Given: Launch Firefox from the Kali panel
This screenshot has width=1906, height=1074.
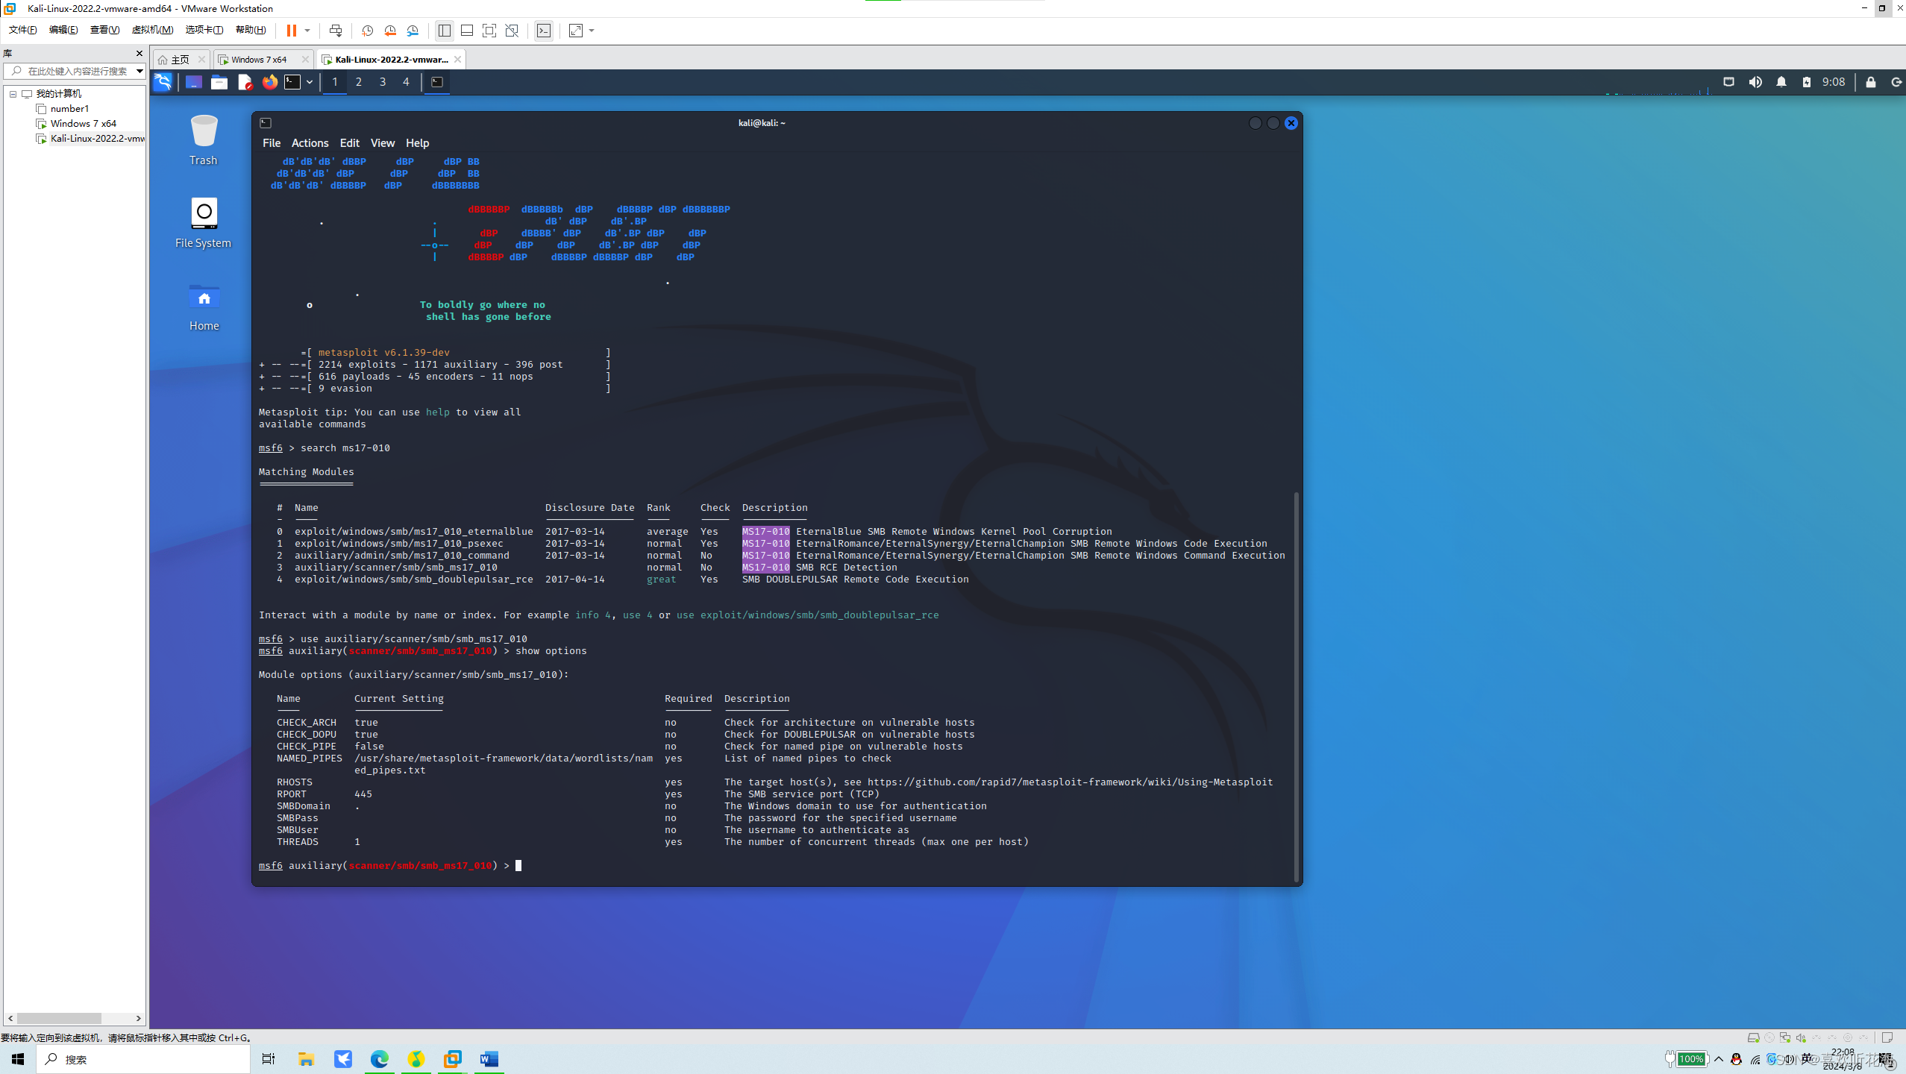Looking at the screenshot, I should pyautogui.click(x=269, y=82).
